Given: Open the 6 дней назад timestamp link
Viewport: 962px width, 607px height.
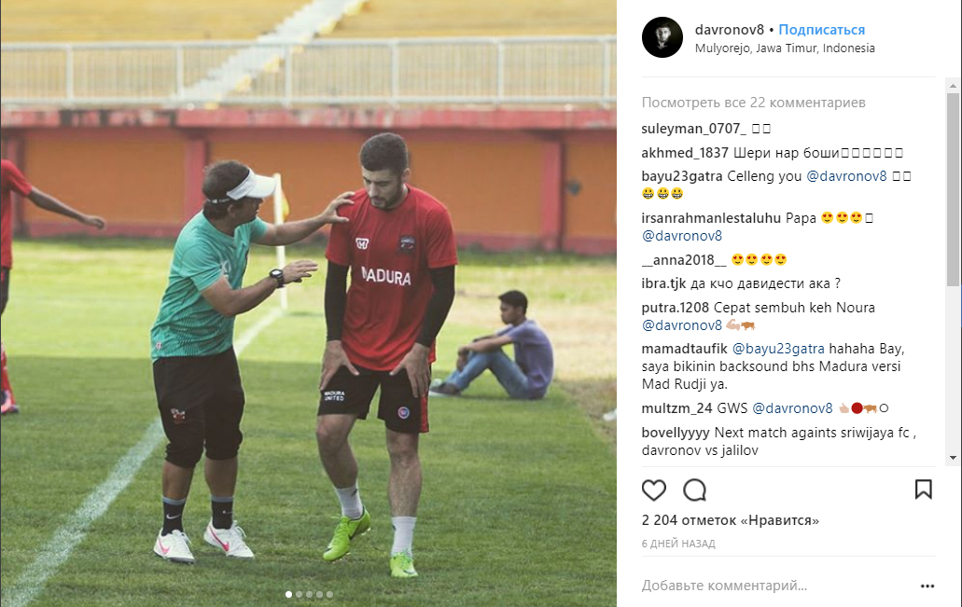Looking at the screenshot, I should tap(678, 544).
